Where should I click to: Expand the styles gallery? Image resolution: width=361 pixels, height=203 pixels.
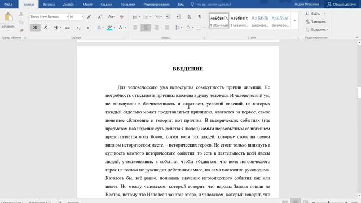(294, 21)
